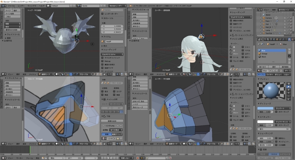Image resolution: width=295 pixels, height=160 pixels.
Task: Enable メッシュ分析 checkbox
Action: tap(104, 99)
